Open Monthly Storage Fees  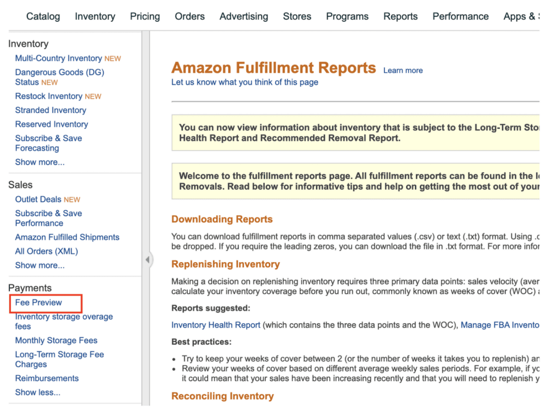56,340
